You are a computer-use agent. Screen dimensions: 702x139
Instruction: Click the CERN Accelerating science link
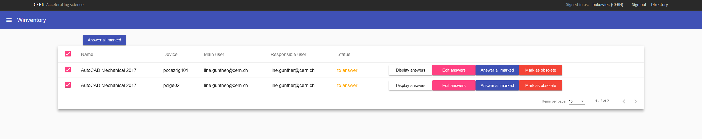(58, 5)
